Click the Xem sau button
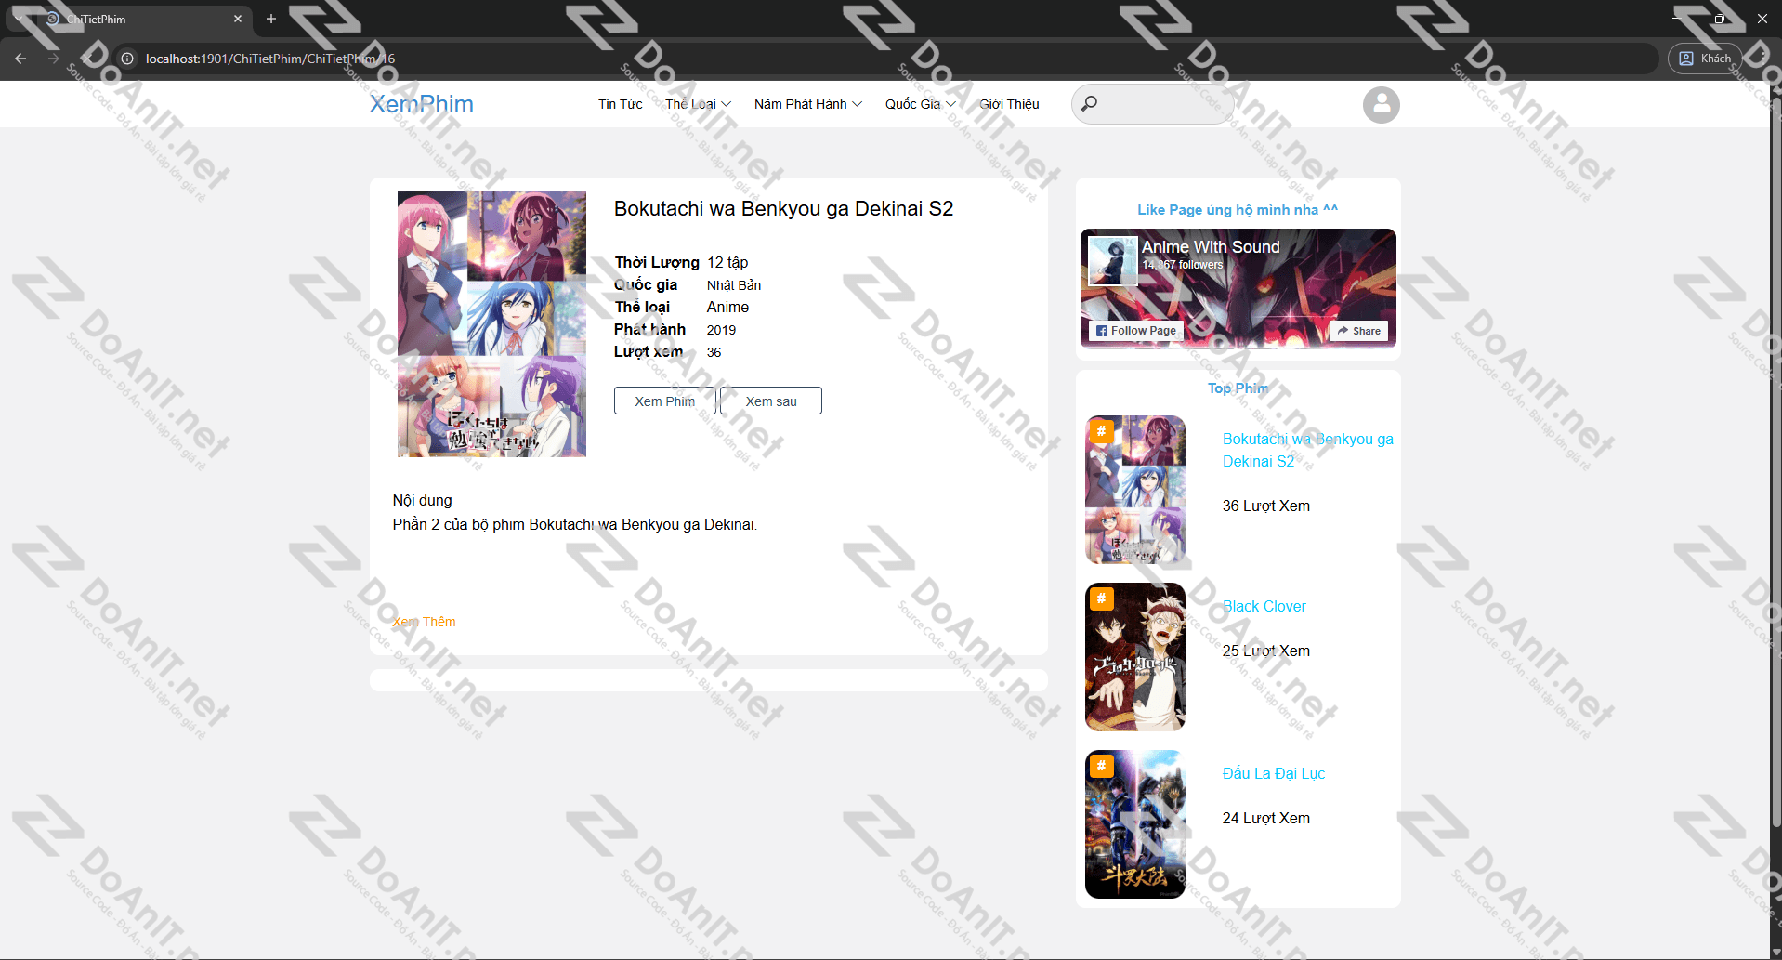 (x=770, y=401)
